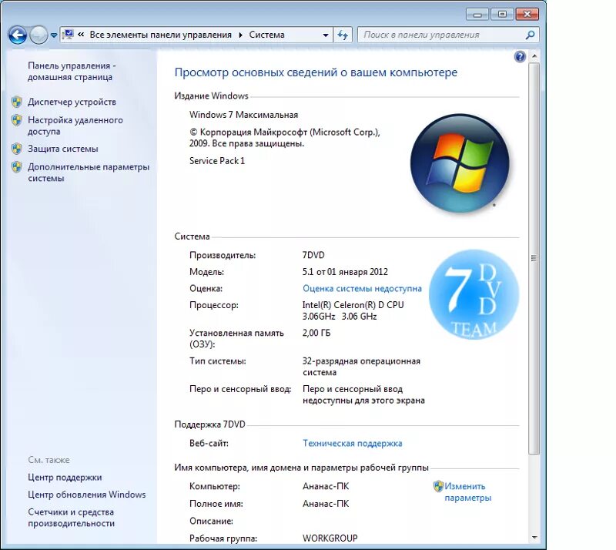616x550 pixels.
Task: Click the double chevron in address bar
Action: pos(81,35)
